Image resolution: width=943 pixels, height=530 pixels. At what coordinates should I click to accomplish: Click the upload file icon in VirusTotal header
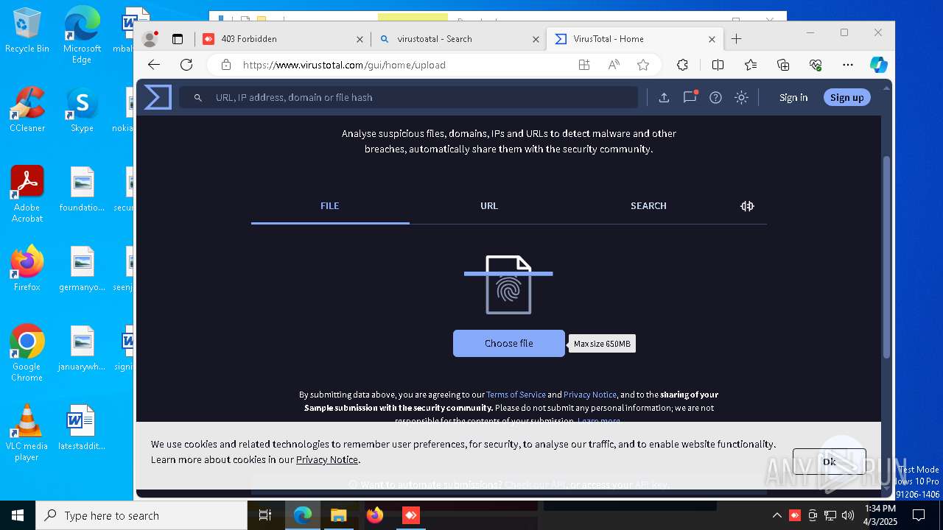pos(664,97)
